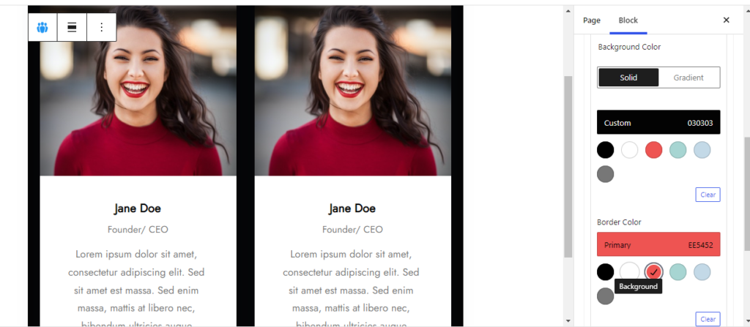Close the settings sidebar panel
The image size is (750, 327).
point(726,20)
